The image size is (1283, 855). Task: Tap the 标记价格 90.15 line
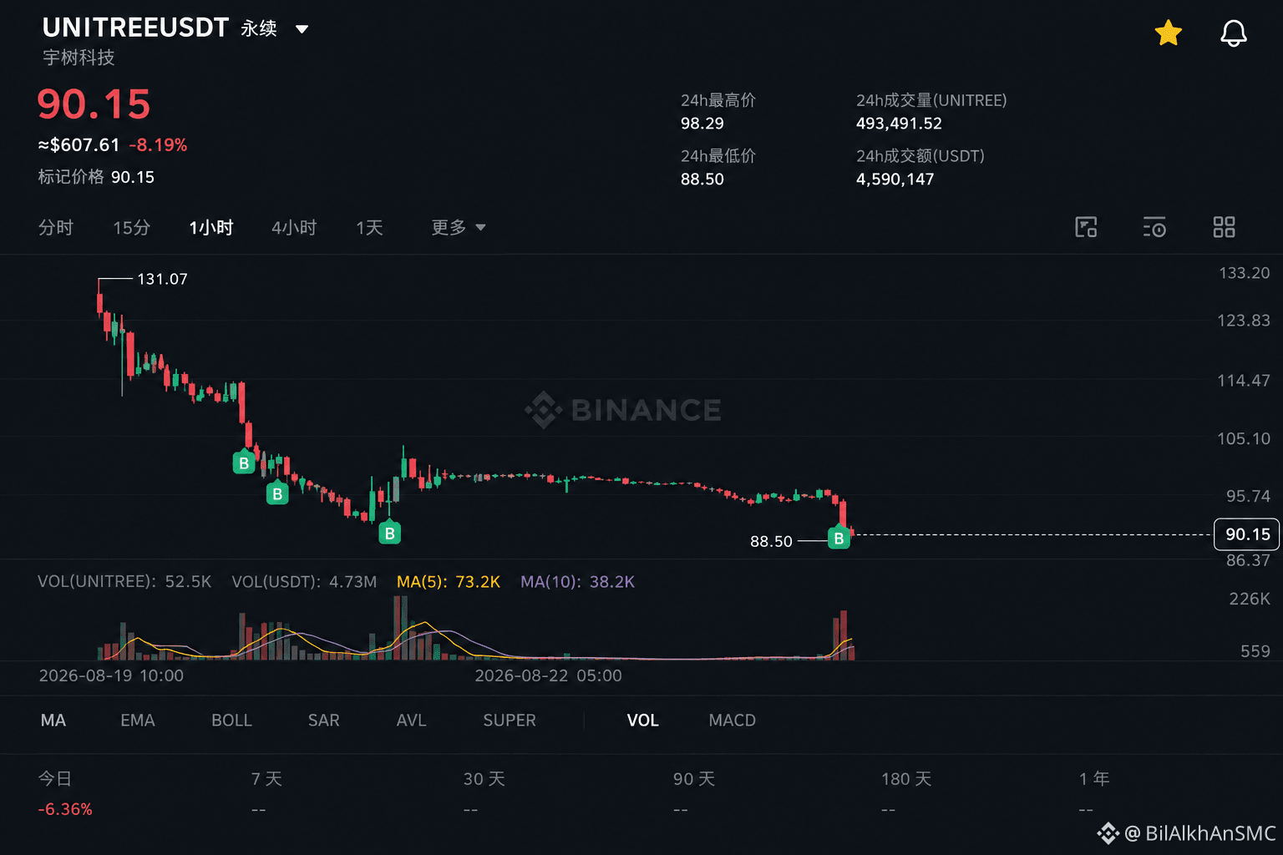coord(96,177)
